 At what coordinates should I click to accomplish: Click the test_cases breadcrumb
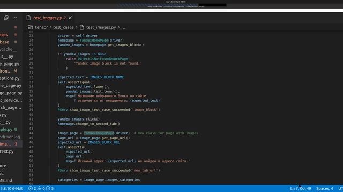tap(63, 27)
